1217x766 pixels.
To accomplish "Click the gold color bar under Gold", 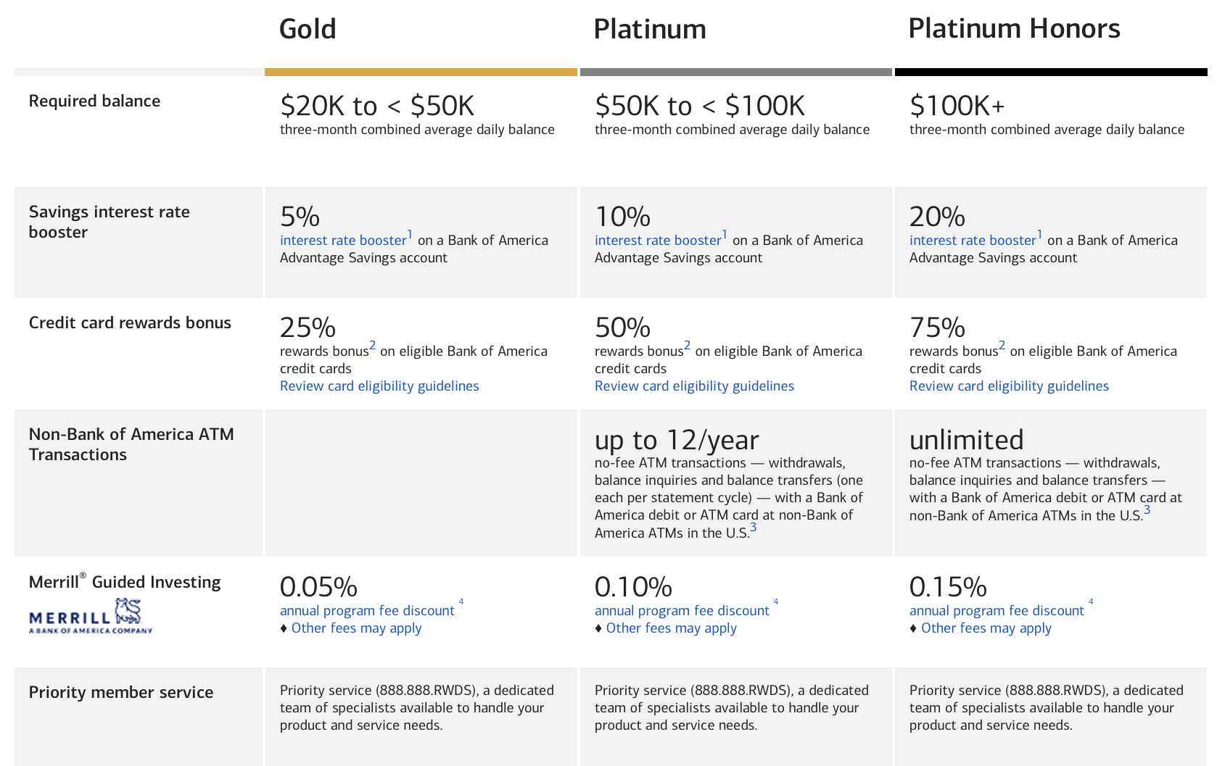I will click(x=421, y=72).
